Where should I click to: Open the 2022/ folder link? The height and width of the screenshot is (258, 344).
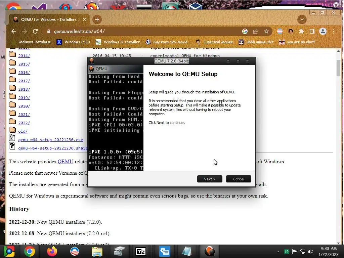tap(24, 123)
